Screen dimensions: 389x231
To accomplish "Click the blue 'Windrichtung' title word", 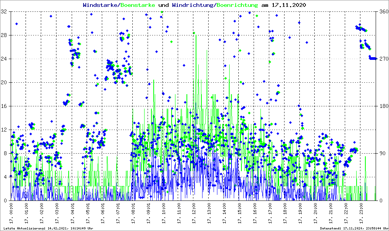I will [x=193, y=5].
